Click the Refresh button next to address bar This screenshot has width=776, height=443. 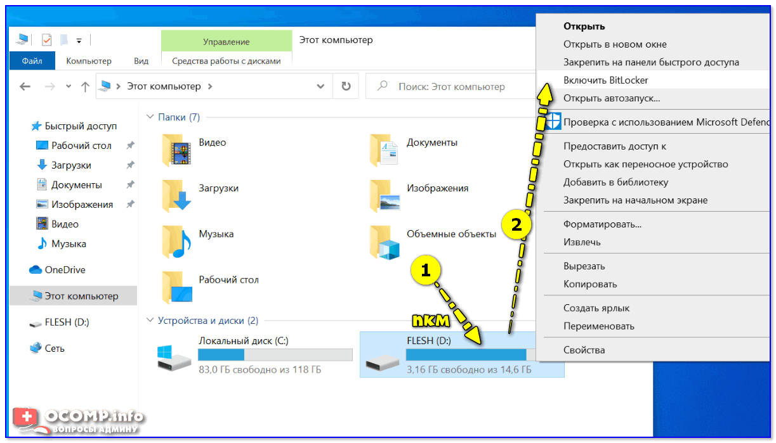pos(346,86)
